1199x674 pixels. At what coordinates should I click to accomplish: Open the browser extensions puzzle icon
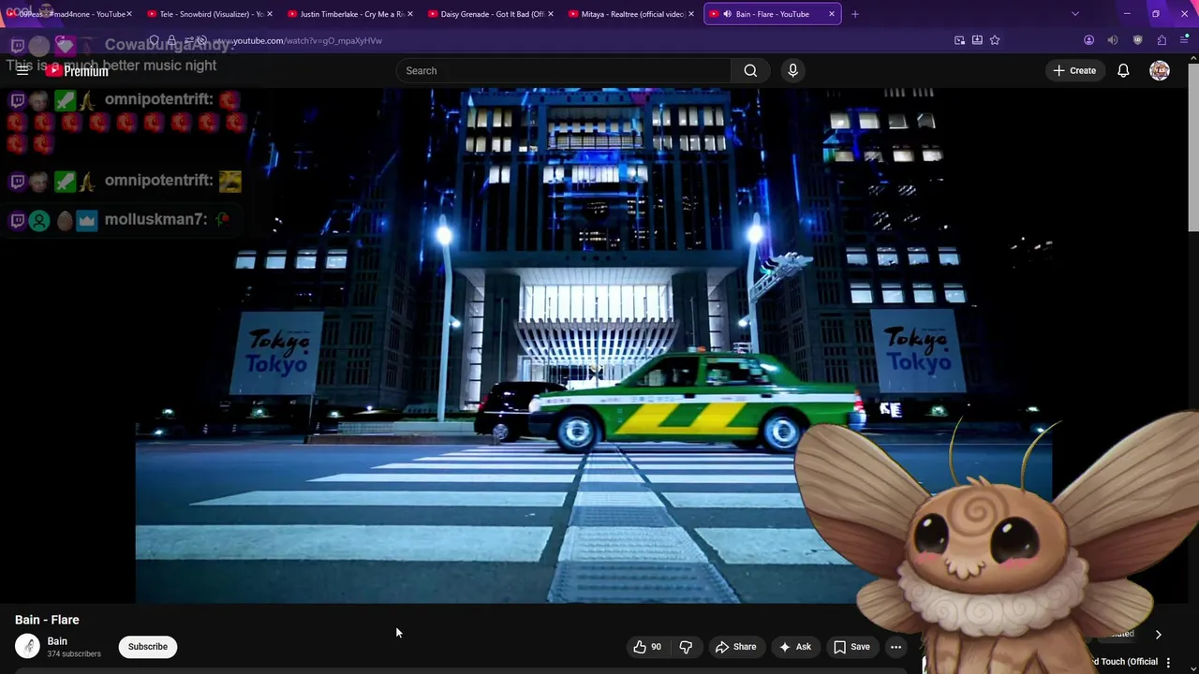point(1162,40)
